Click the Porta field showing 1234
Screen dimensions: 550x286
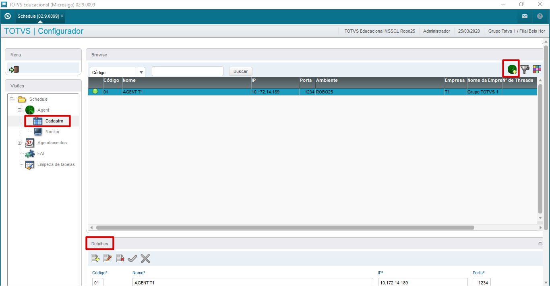coord(482,282)
